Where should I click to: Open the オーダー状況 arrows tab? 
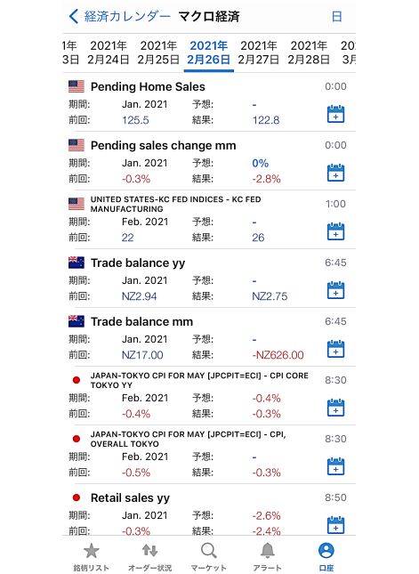pos(149,557)
